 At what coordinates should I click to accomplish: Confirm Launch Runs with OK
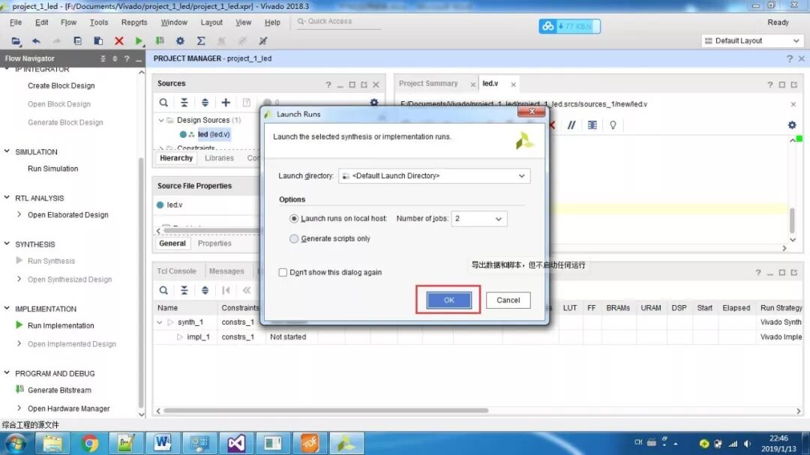[x=449, y=300]
